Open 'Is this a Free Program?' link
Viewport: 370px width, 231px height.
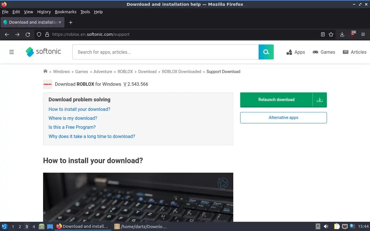[x=72, y=127]
